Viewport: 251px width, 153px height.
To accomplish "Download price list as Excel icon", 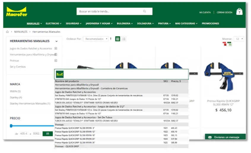I will coord(230,44).
